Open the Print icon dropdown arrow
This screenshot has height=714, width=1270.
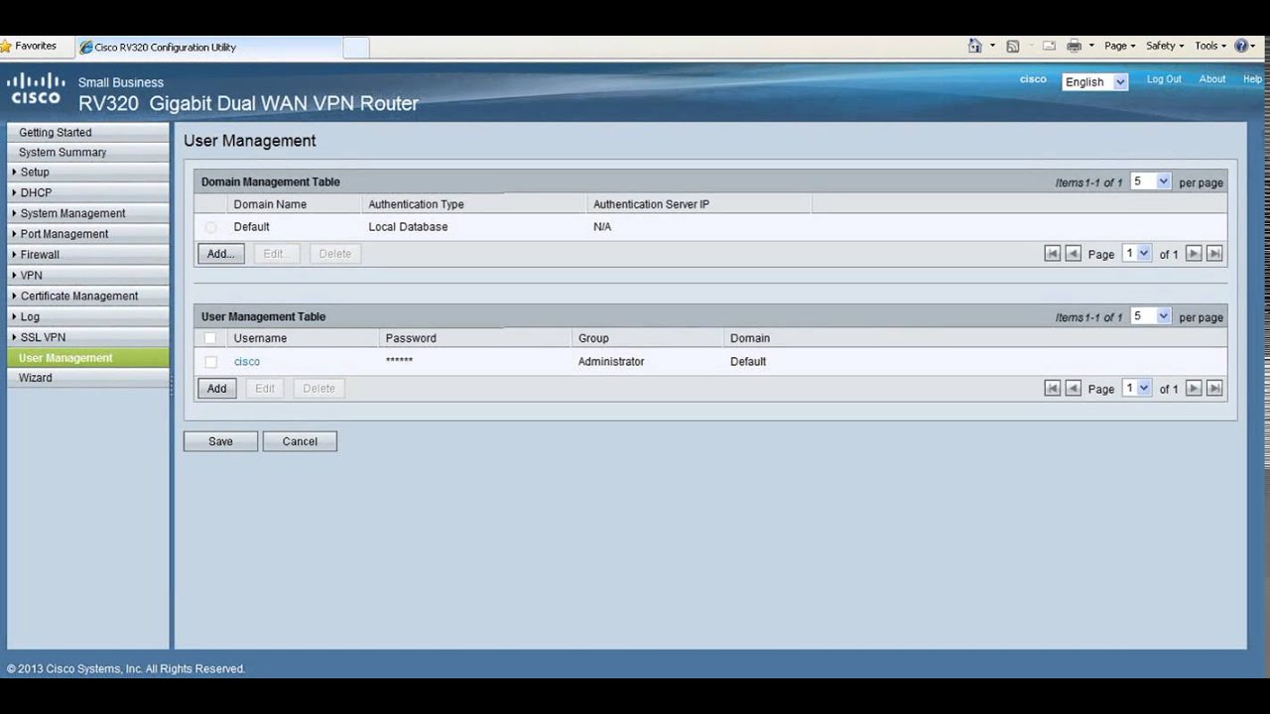1091,46
